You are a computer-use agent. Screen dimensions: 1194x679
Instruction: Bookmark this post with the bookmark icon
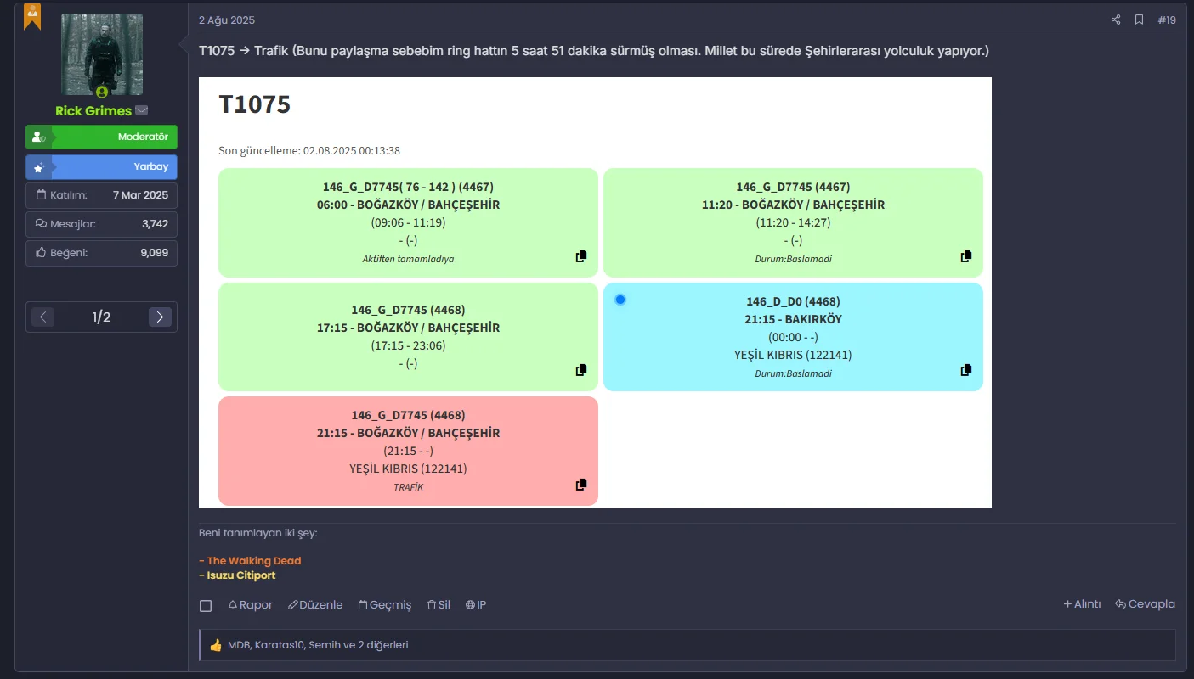[1139, 20]
